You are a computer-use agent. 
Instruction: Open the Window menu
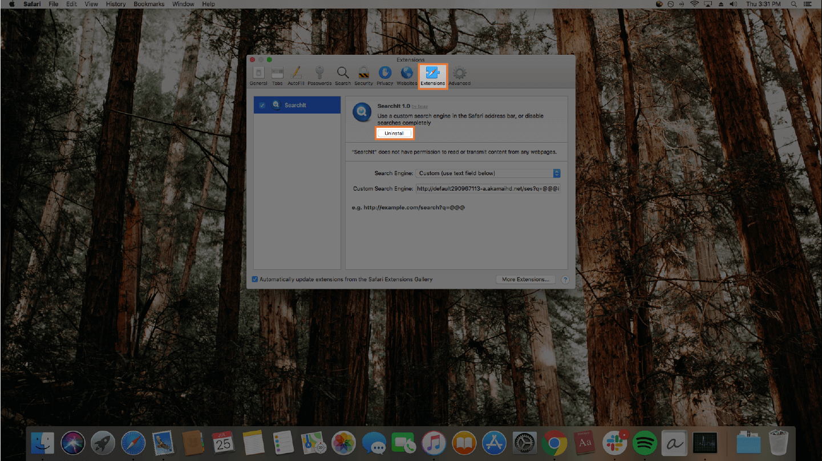[183, 4]
